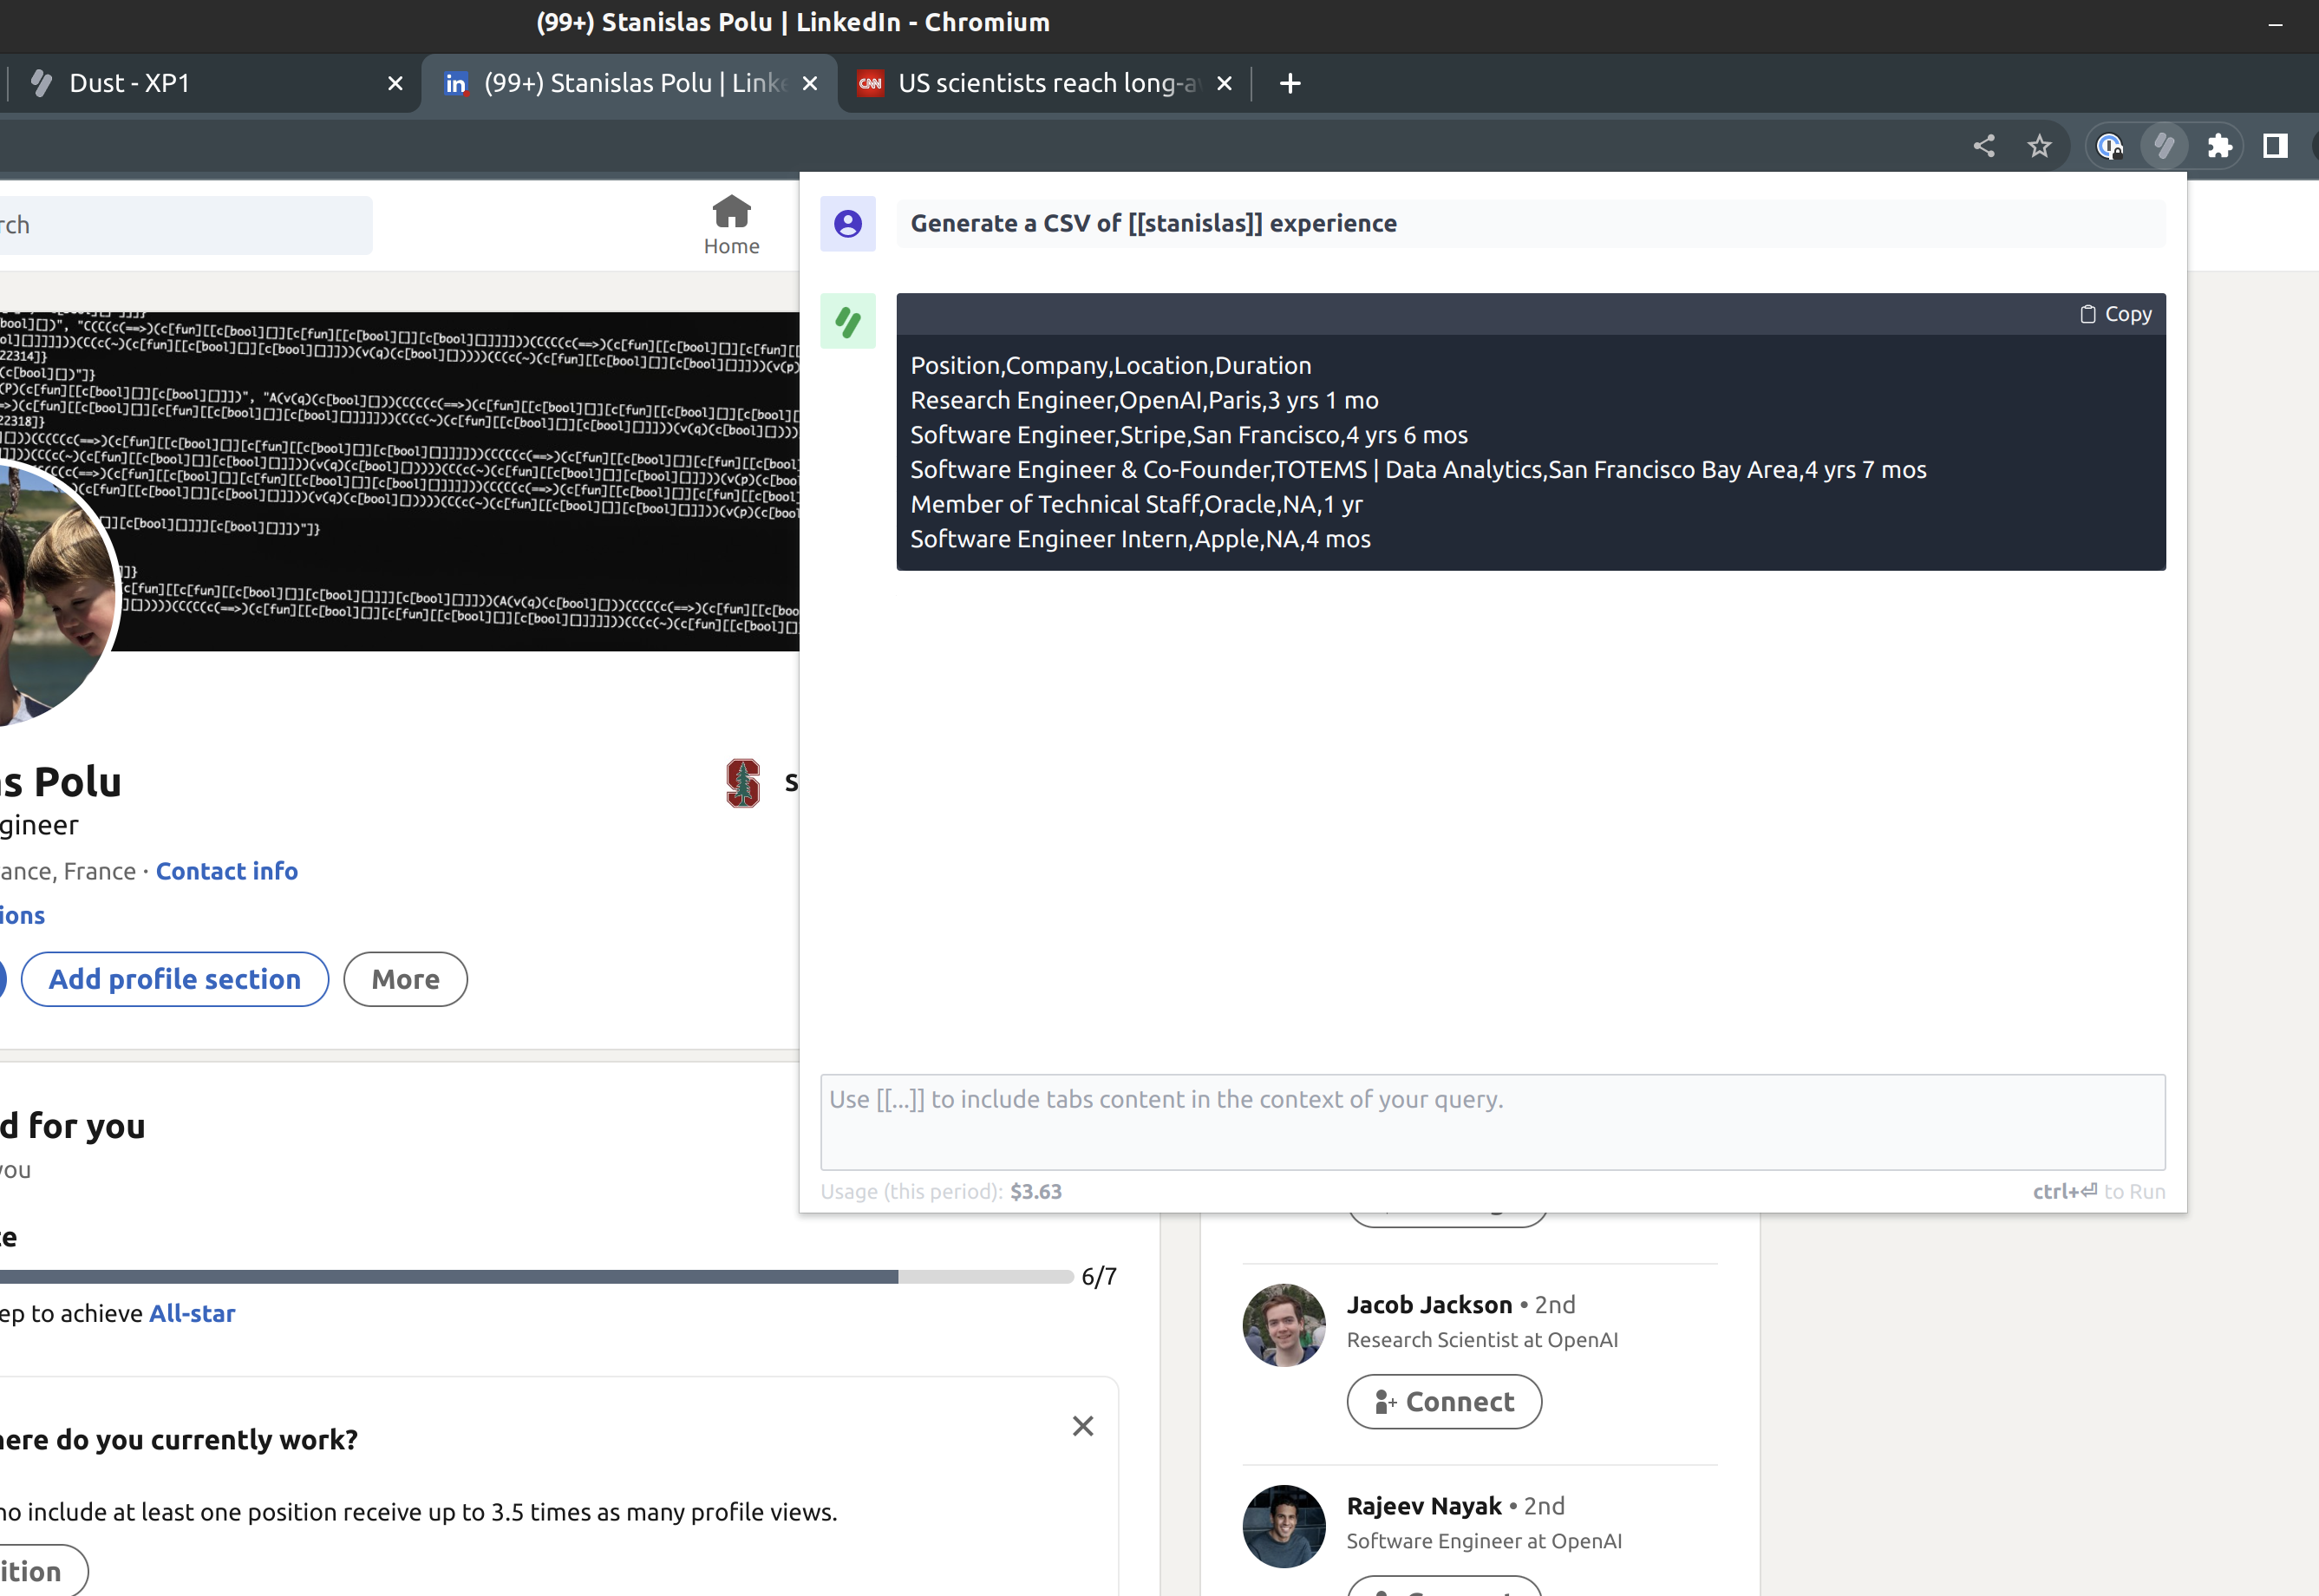
Task: Click the user avatar icon beside the query
Action: pyautogui.click(x=847, y=223)
